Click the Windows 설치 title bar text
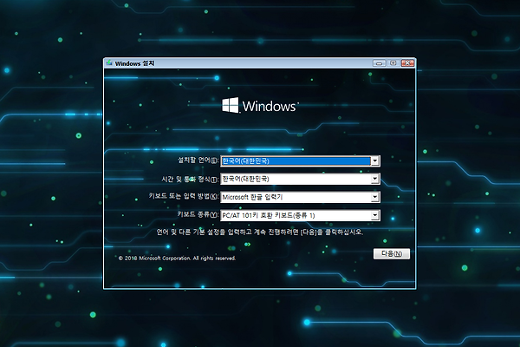520x347 pixels. [x=135, y=63]
